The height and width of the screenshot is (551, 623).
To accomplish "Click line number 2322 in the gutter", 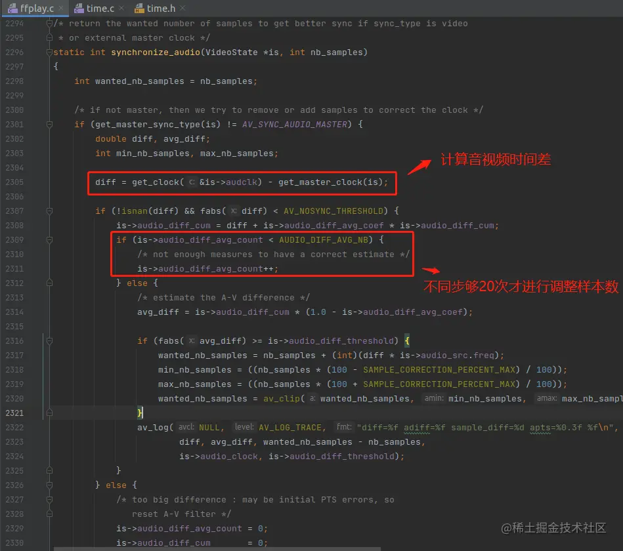I will [x=14, y=428].
